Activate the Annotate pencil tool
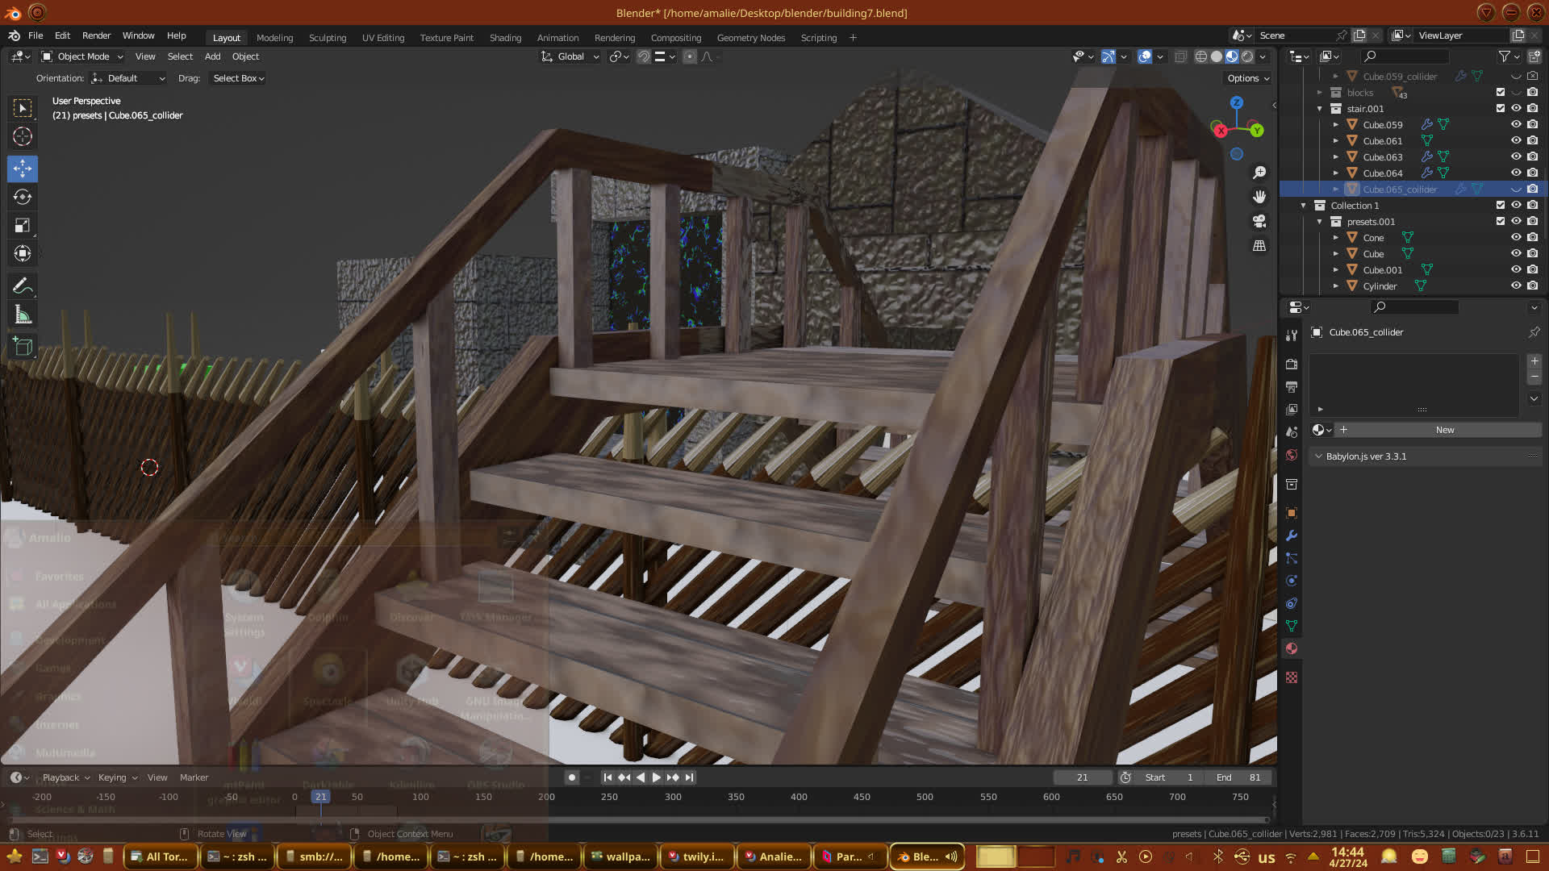The image size is (1549, 871). 23,285
